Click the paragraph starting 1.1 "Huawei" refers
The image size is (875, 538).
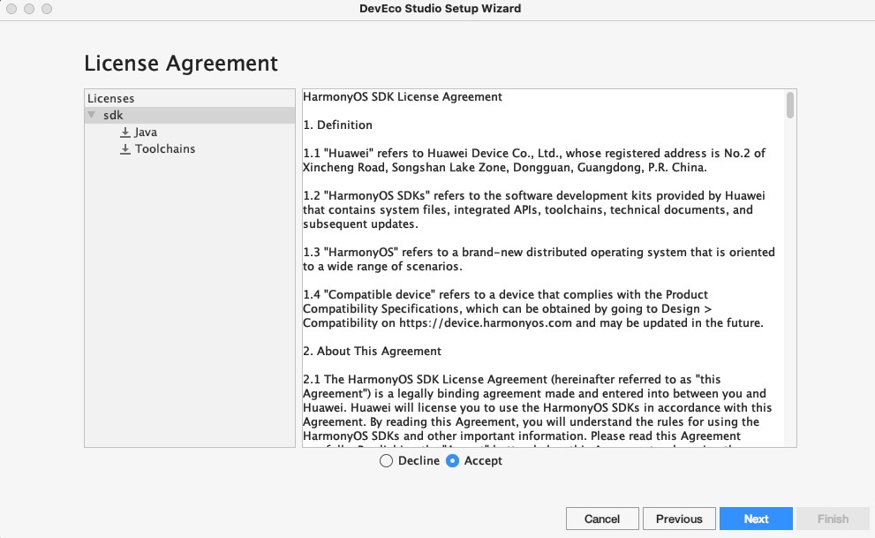tap(534, 160)
